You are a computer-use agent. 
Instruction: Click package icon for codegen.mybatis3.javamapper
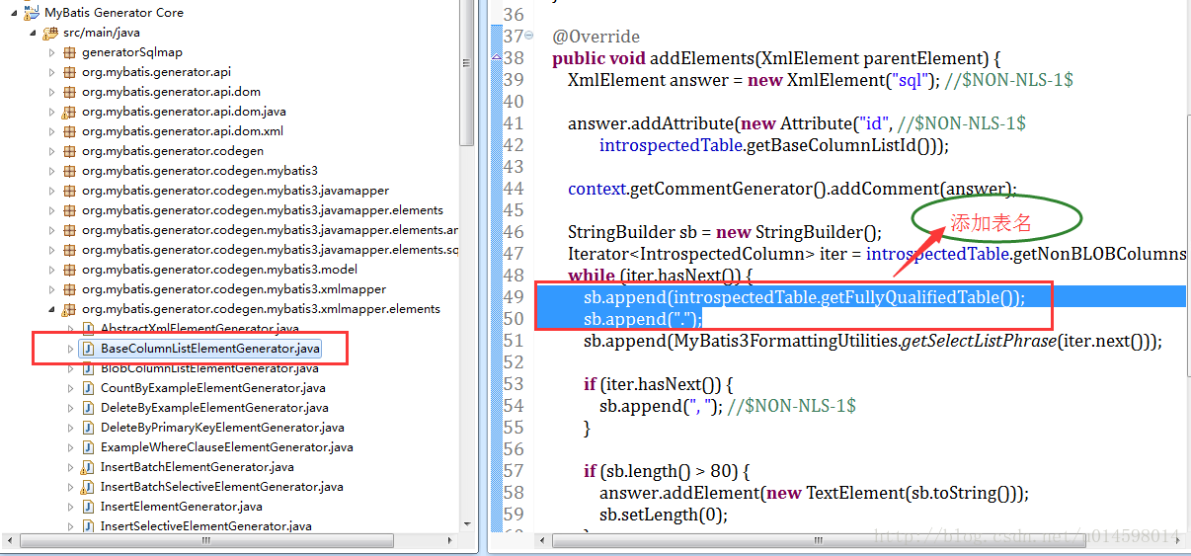pyautogui.click(x=69, y=191)
